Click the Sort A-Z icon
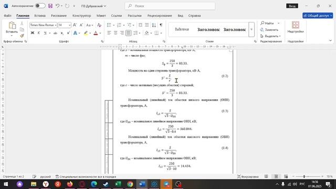 [154, 25]
